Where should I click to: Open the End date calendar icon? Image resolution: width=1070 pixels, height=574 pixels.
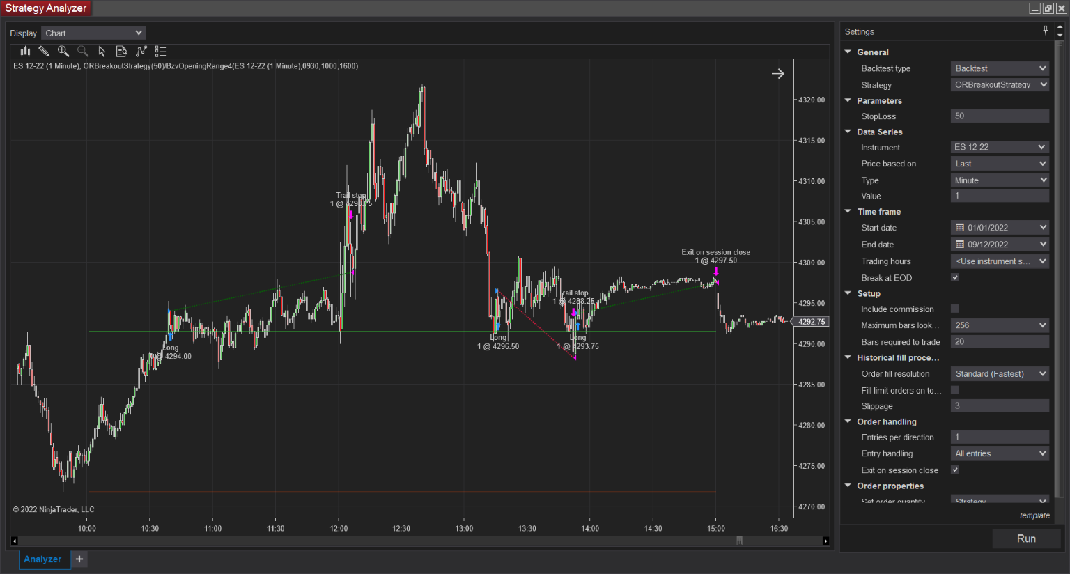click(960, 245)
